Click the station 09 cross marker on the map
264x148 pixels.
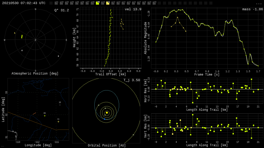click(45, 116)
